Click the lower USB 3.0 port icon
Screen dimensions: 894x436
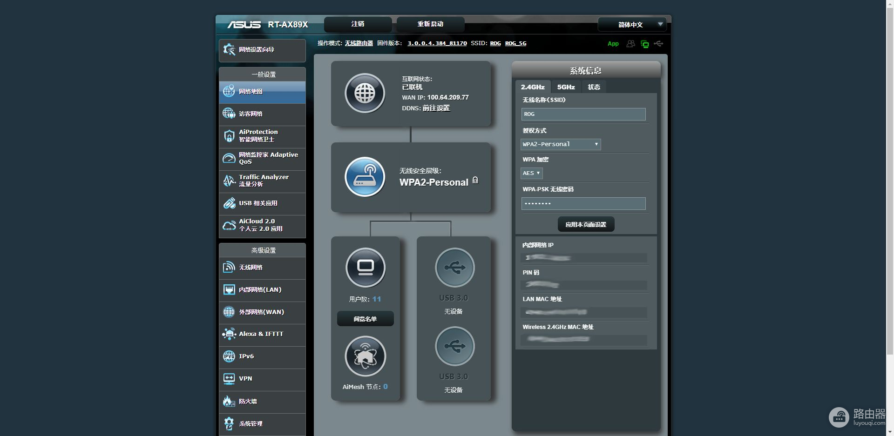tap(454, 346)
